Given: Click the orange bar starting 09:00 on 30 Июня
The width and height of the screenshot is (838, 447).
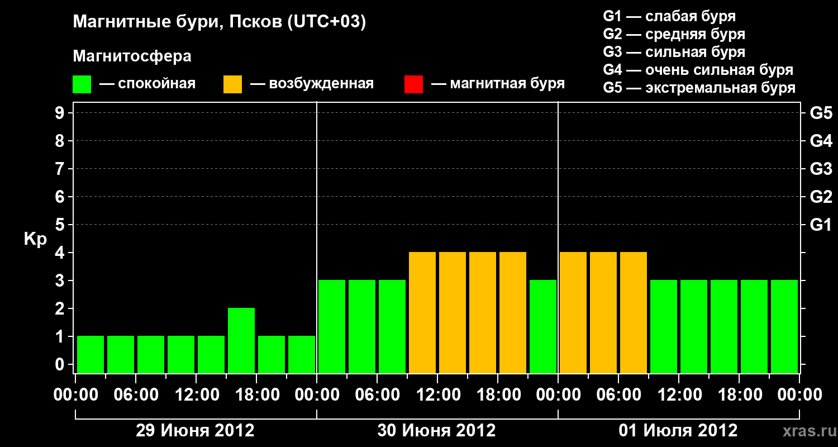Looking at the screenshot, I should pyautogui.click(x=422, y=312).
